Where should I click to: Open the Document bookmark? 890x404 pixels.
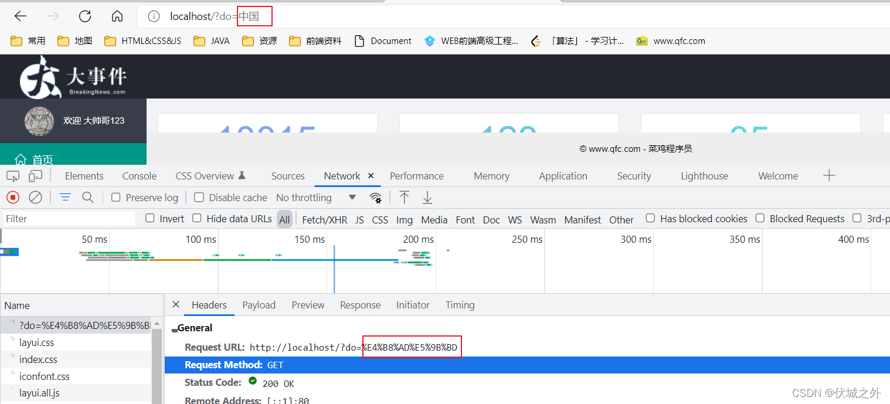pyautogui.click(x=383, y=41)
